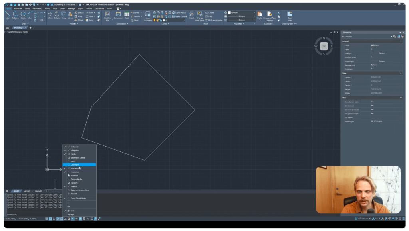Click the Dimension tool icon

click(118, 15)
